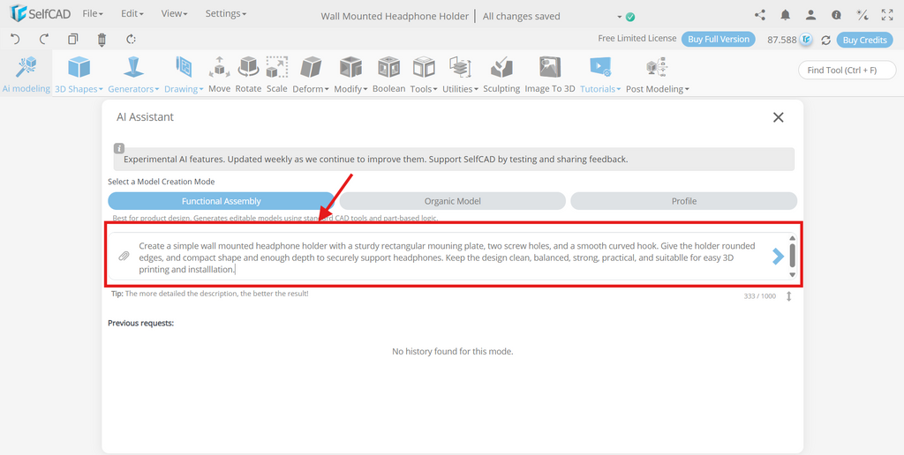The image size is (904, 455).
Task: Click the prompt scrollbar up arrow
Action: click(792, 238)
